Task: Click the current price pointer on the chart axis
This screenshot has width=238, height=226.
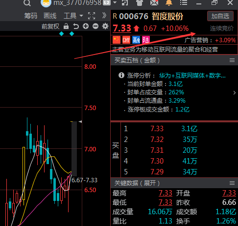Action: 80,121
